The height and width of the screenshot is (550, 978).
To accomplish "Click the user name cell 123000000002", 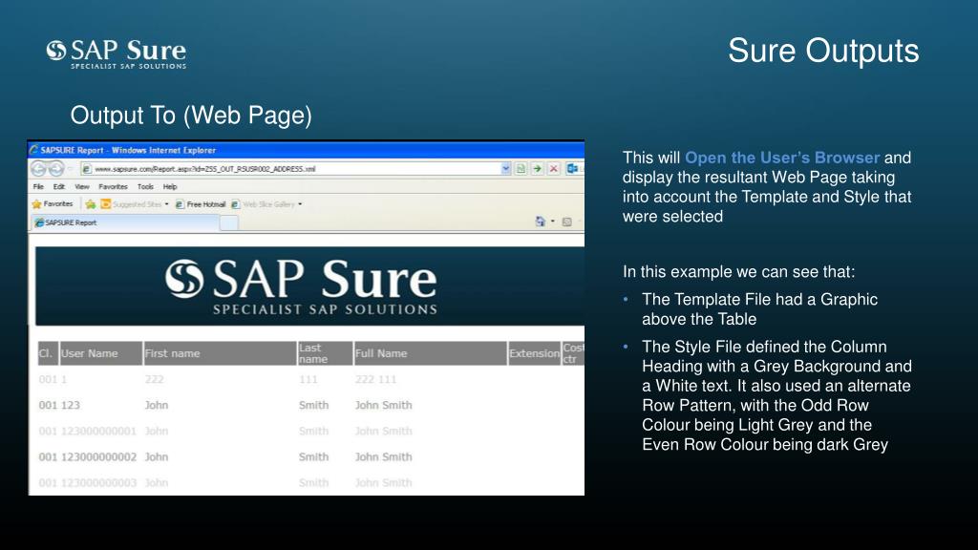I will point(98,457).
